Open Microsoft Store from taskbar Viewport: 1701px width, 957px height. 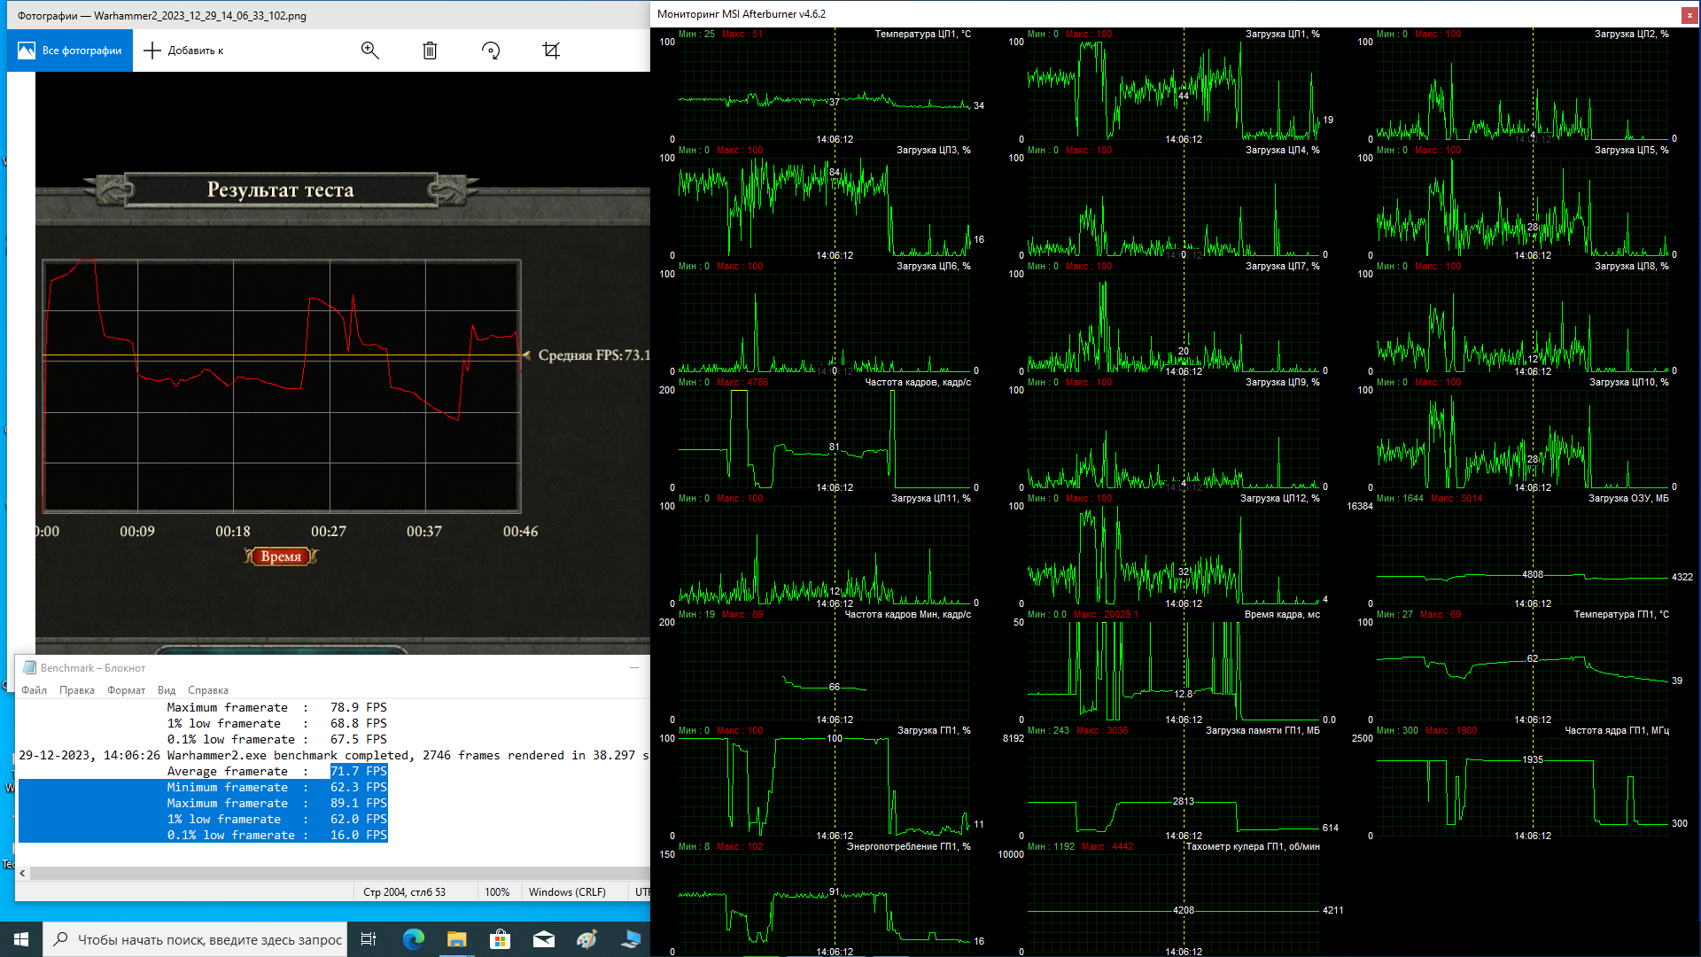(x=500, y=939)
